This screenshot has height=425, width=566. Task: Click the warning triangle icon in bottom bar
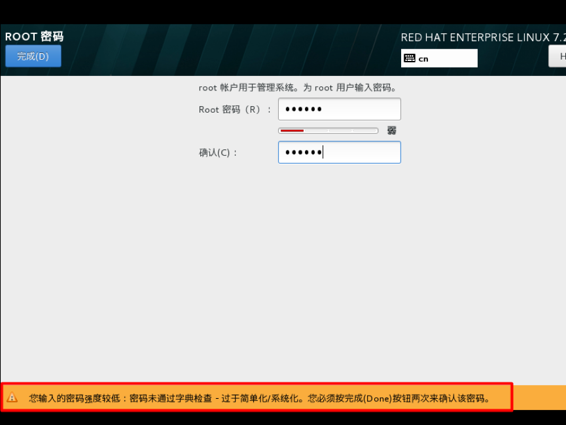point(12,397)
